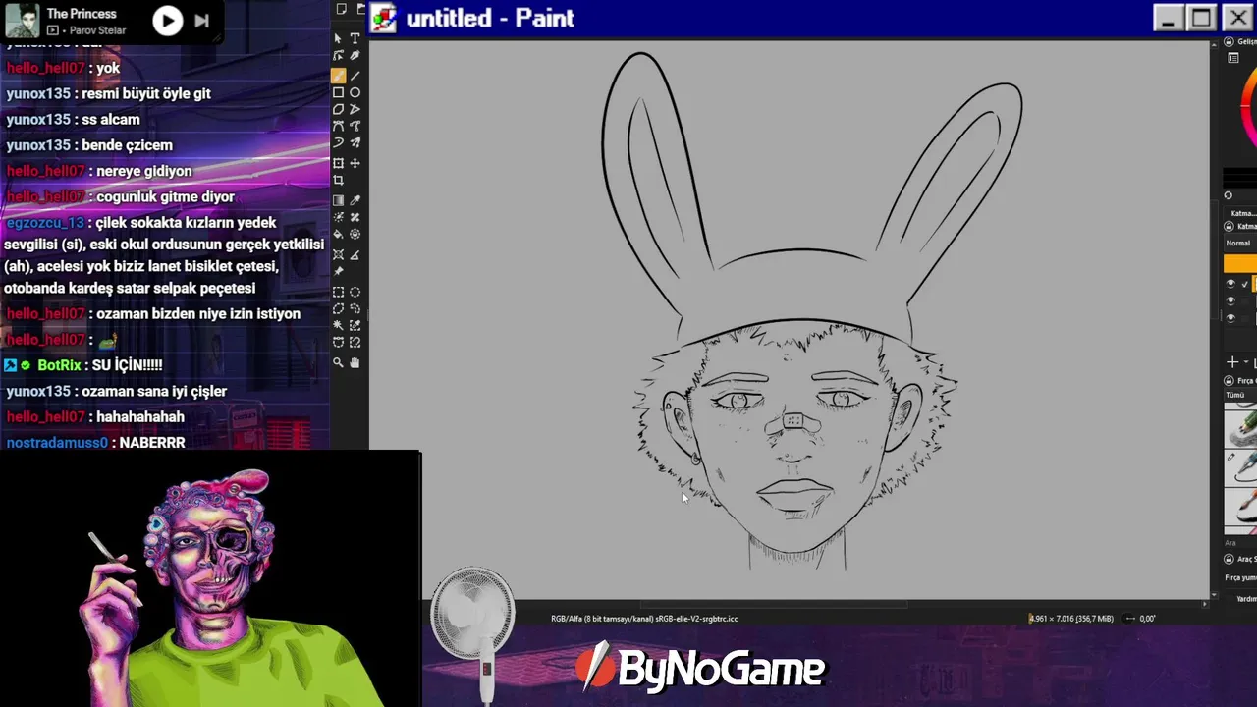Image resolution: width=1257 pixels, height=707 pixels.
Task: Select the Freehand Path tool
Action: pyautogui.click(x=355, y=126)
